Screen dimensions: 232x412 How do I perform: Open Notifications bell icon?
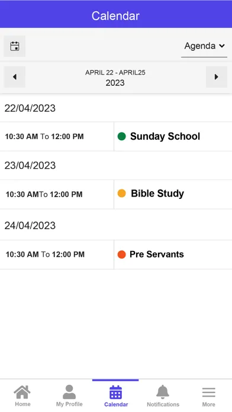click(x=163, y=392)
